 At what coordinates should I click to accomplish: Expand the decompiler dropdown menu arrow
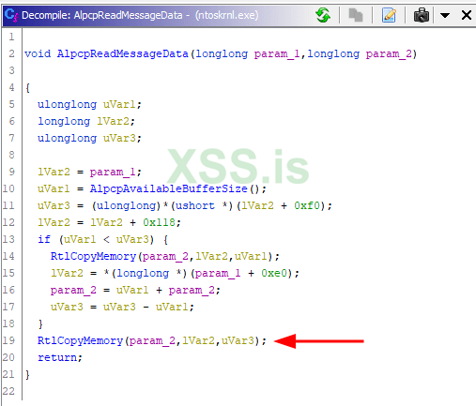445,15
